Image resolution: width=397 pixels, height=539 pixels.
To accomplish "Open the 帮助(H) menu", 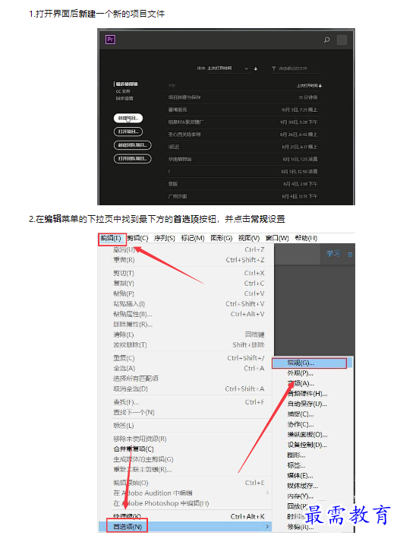I will pos(306,238).
